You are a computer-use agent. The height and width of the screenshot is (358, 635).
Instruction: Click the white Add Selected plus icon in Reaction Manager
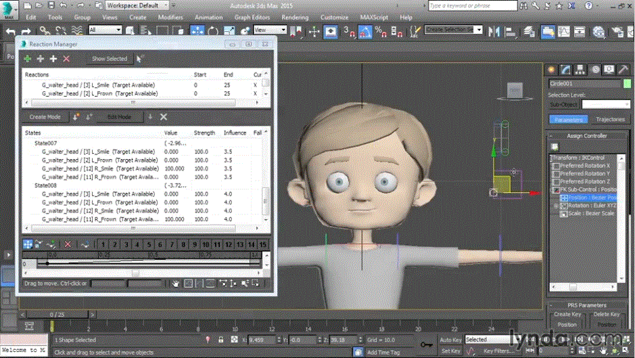click(x=53, y=59)
